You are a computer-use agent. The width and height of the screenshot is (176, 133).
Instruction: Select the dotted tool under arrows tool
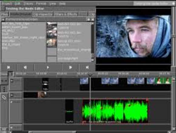tap(4, 89)
